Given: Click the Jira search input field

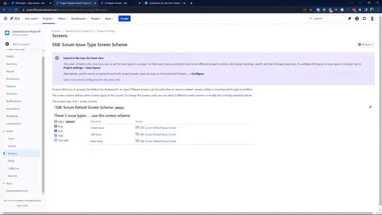Looking at the screenshot, I should (x=326, y=19).
